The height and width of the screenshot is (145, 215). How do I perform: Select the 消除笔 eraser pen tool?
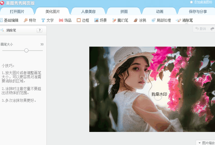pyautogui.click(x=184, y=20)
